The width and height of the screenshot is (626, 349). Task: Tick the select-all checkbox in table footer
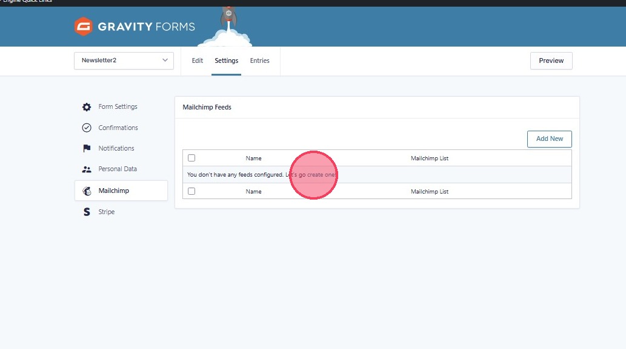tap(191, 191)
